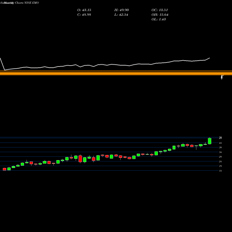Screen dimensions: 232x232
Task: Click the 39 price axis label
Action: pyautogui.click(x=220, y=148)
